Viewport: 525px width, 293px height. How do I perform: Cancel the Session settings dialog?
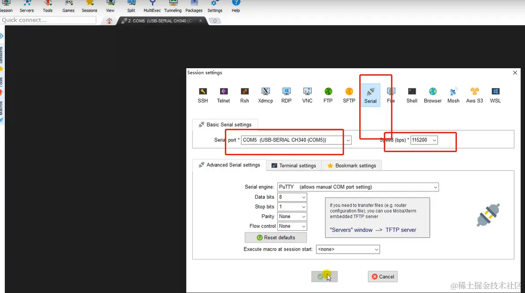click(383, 276)
